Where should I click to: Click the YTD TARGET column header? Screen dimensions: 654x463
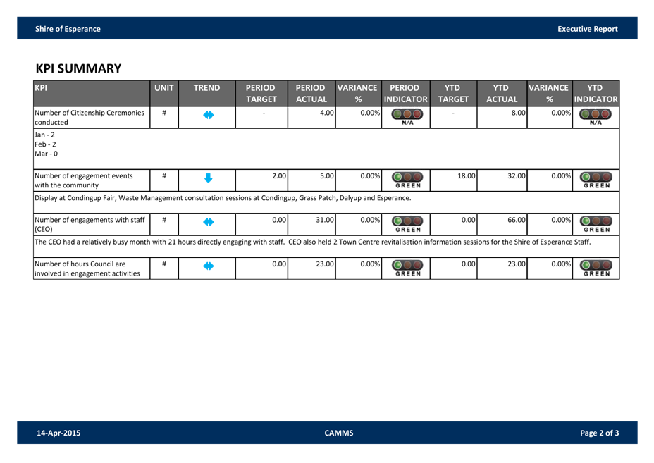pos(453,93)
